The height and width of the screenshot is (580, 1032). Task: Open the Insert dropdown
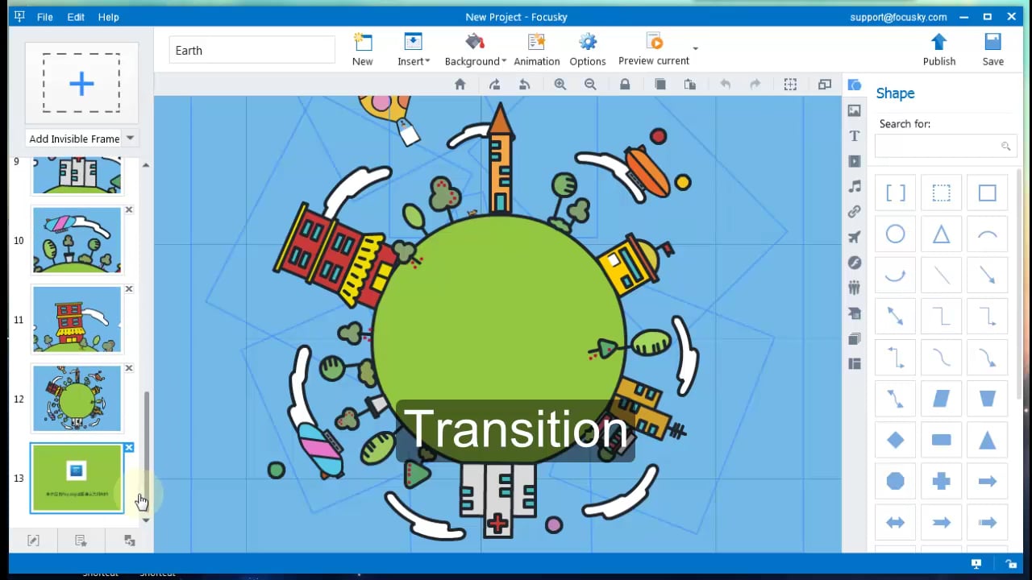coord(414,50)
